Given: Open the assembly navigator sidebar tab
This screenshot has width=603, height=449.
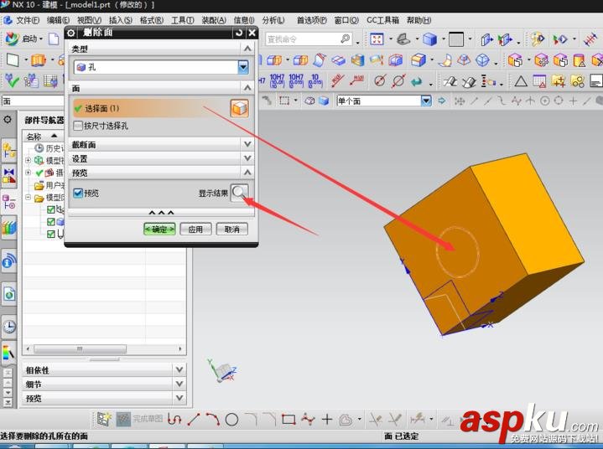Looking at the screenshot, I should pos(8,150).
